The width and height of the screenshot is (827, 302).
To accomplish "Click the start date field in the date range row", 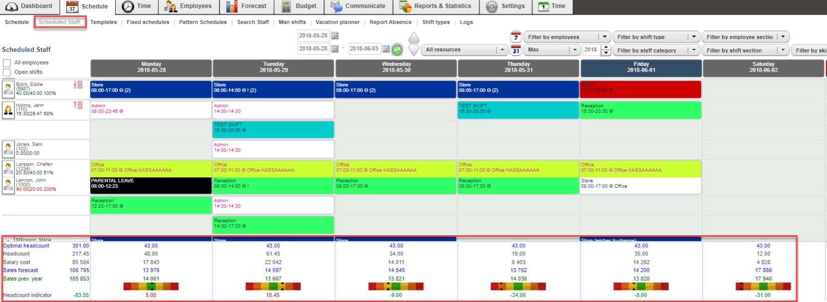I will (313, 49).
